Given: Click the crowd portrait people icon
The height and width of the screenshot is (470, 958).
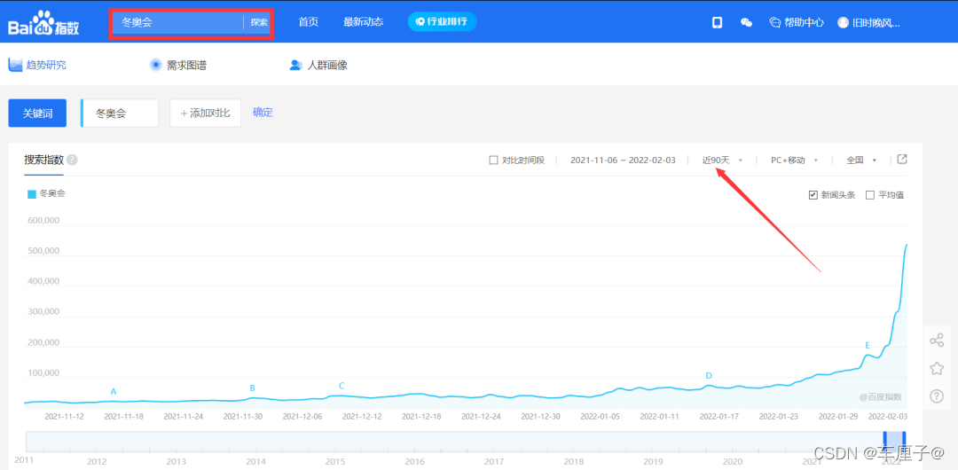Looking at the screenshot, I should point(296,65).
